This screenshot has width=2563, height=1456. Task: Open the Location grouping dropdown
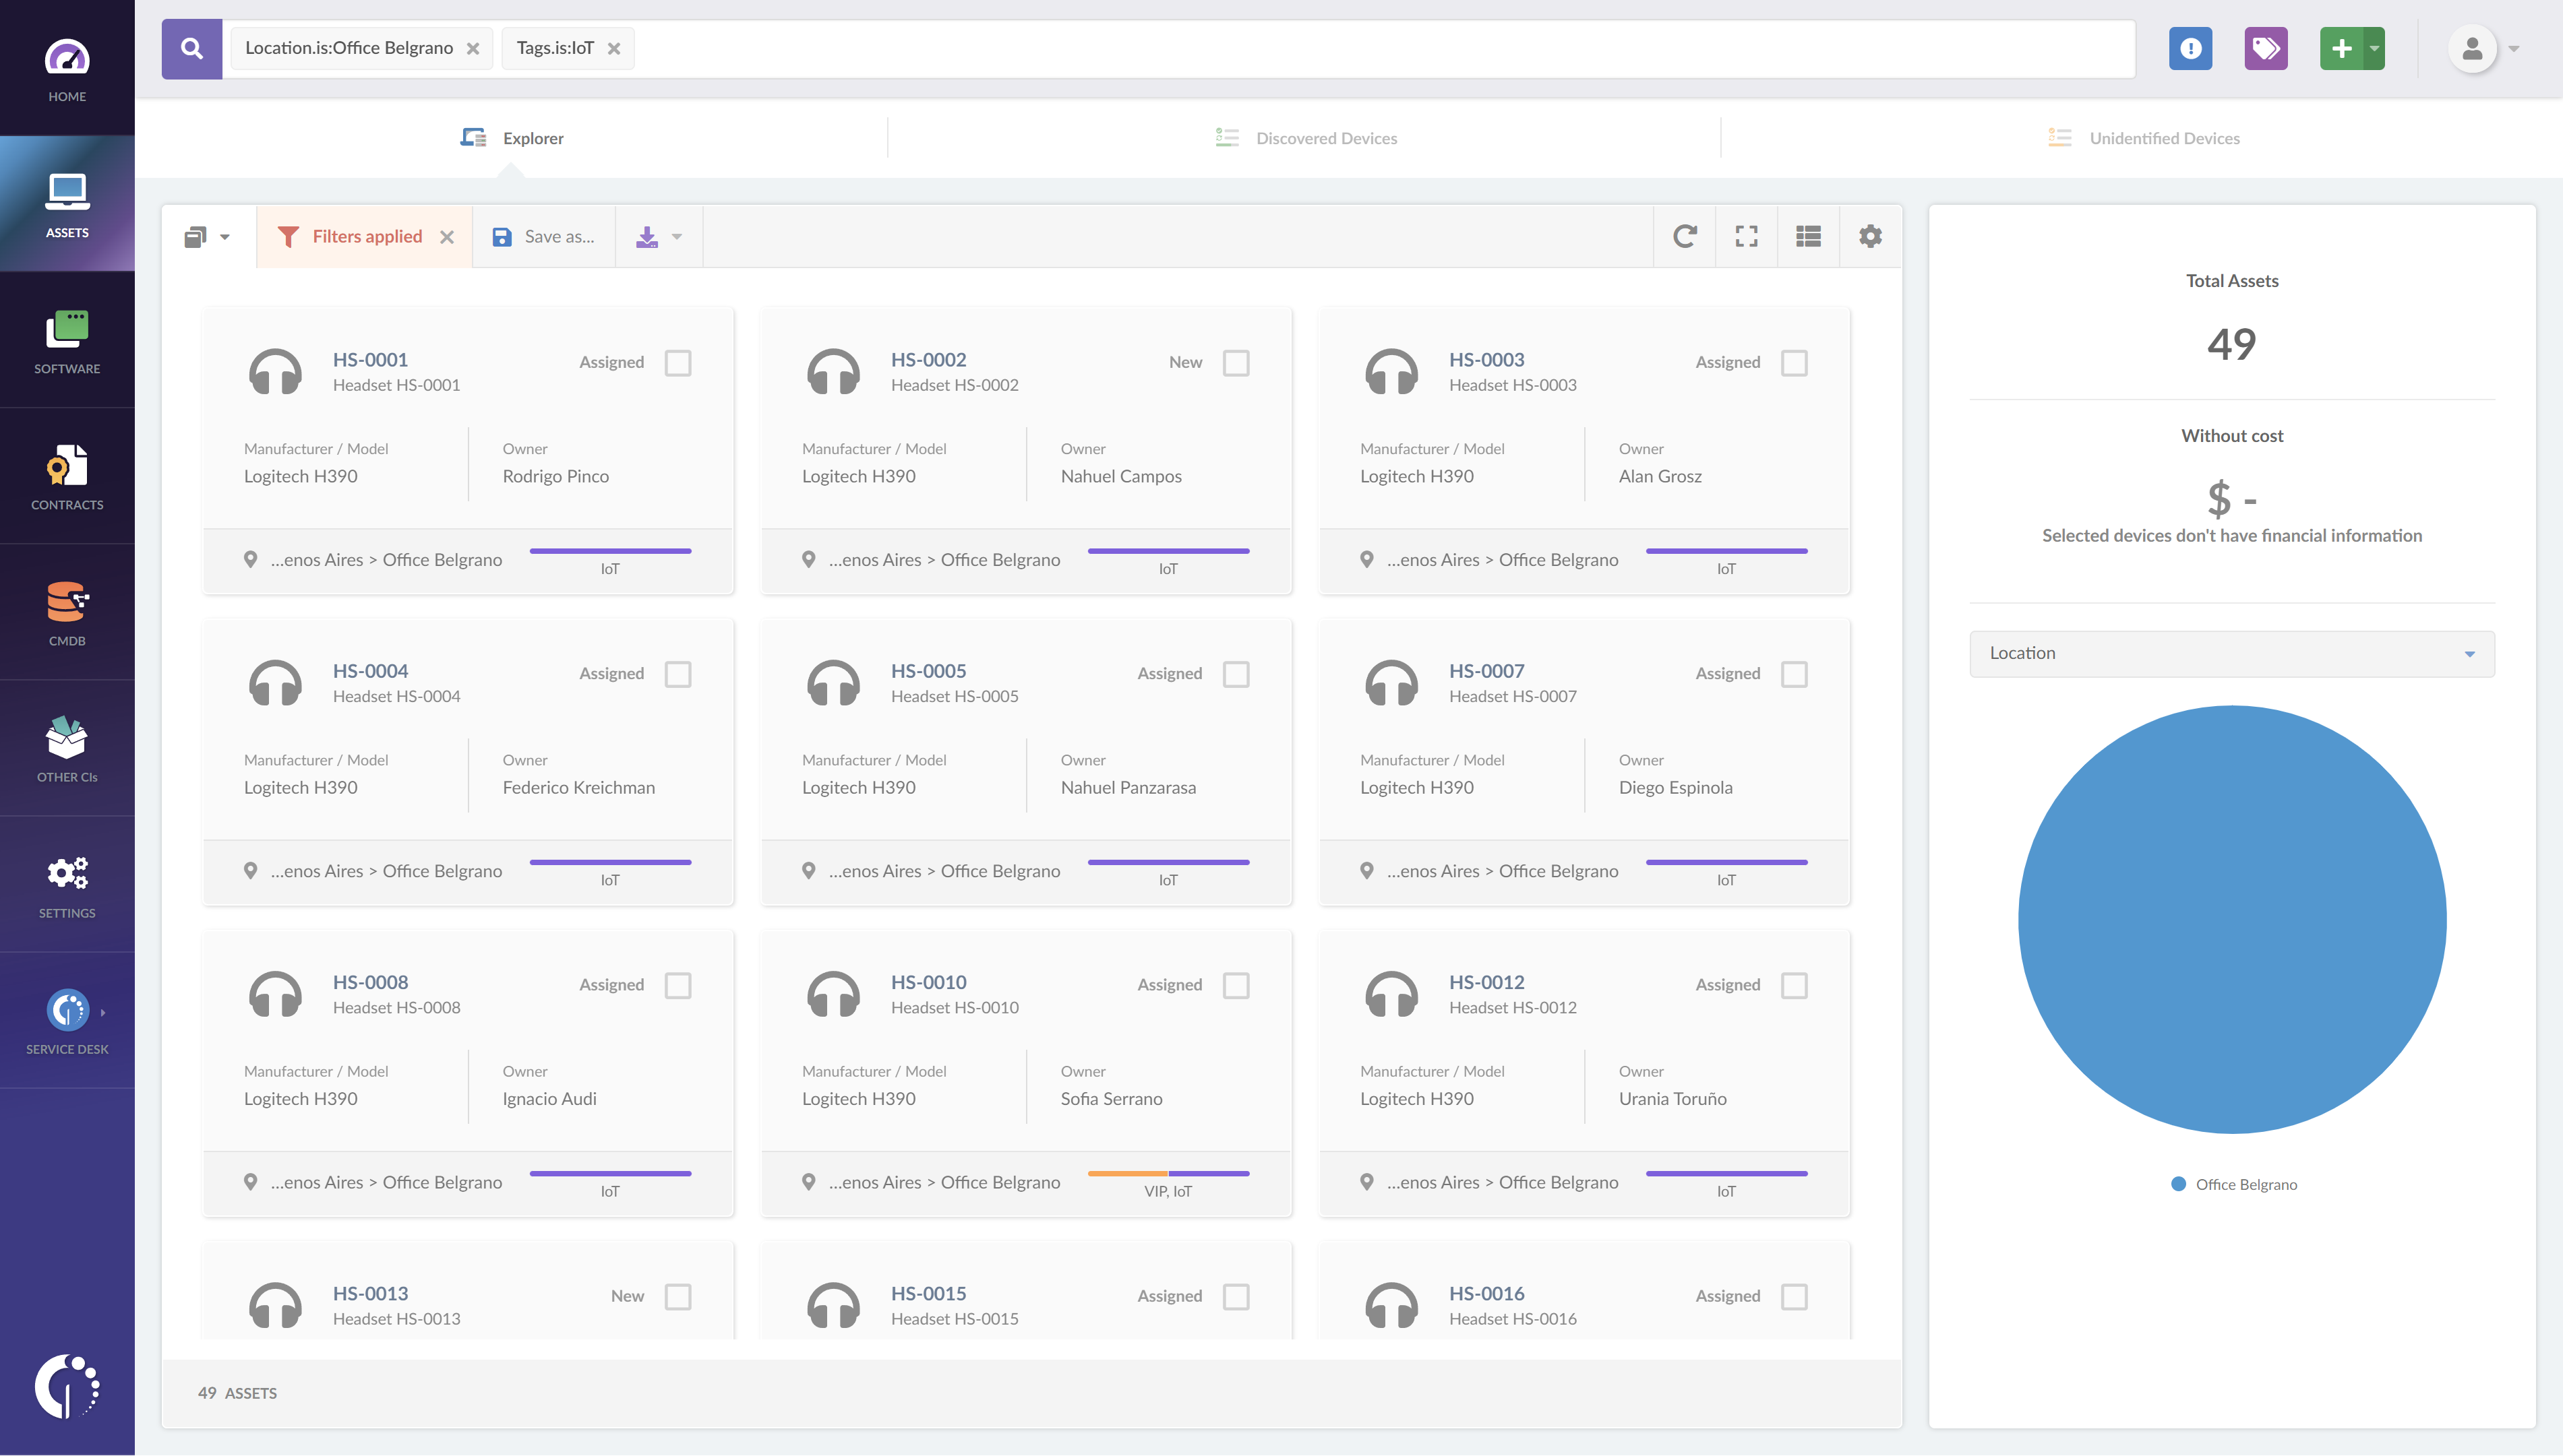pos(2231,653)
